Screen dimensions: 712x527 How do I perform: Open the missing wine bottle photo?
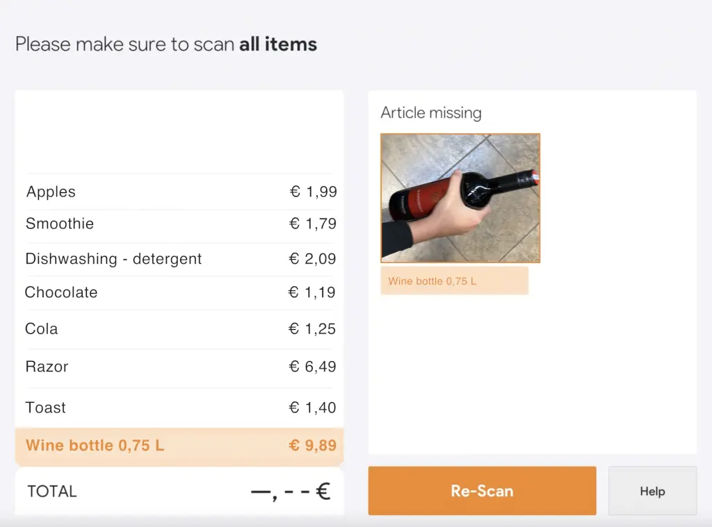[x=460, y=198]
